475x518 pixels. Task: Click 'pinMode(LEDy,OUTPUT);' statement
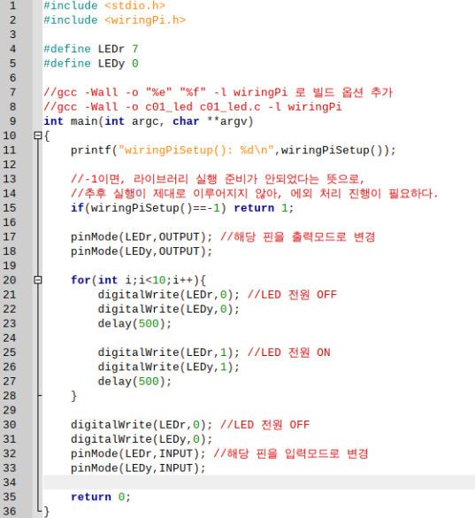142,251
